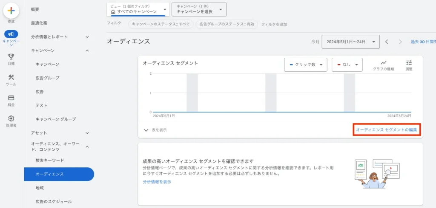Click the 2024年5月1日 chart axis label
The width and height of the screenshot is (436, 208).
[x=164, y=115]
